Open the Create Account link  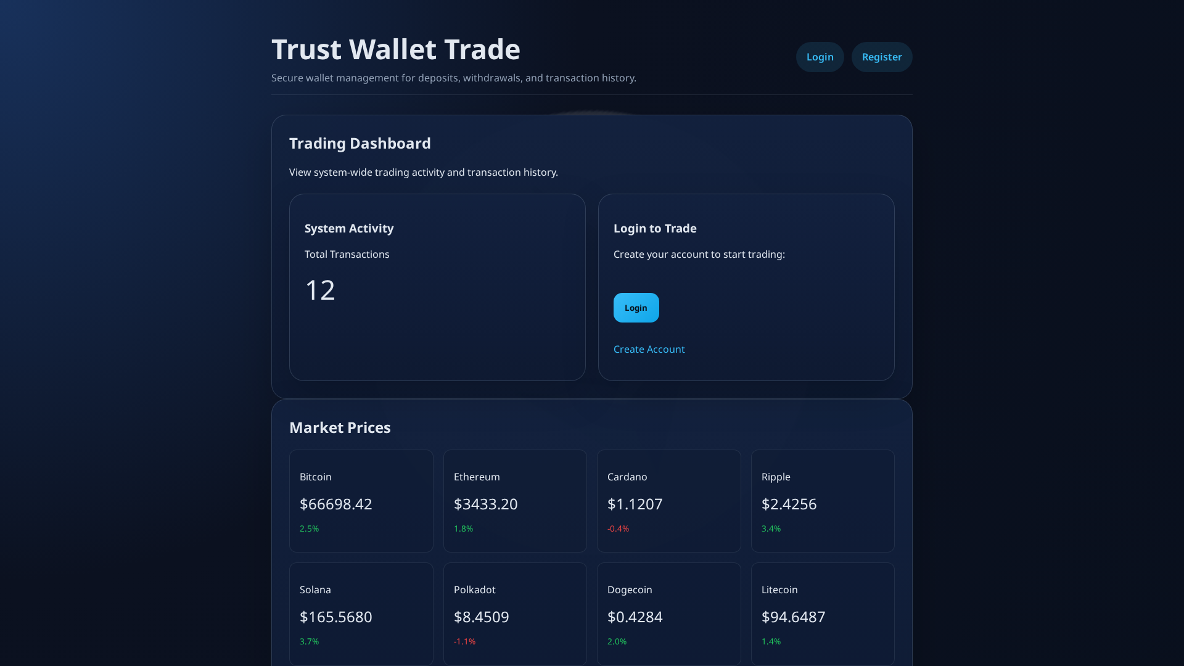[x=649, y=349]
